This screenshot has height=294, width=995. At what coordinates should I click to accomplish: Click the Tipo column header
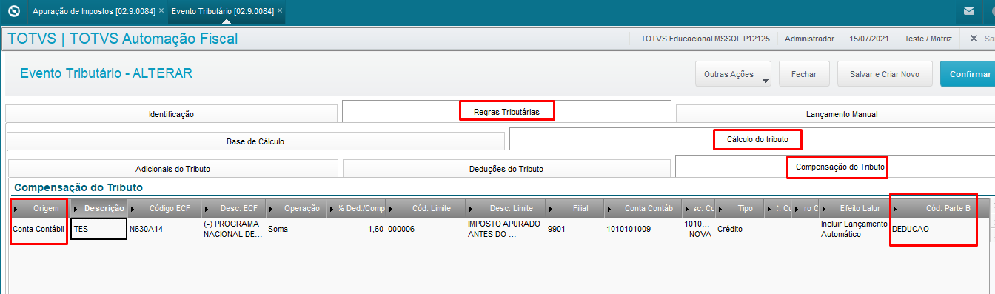coord(740,209)
